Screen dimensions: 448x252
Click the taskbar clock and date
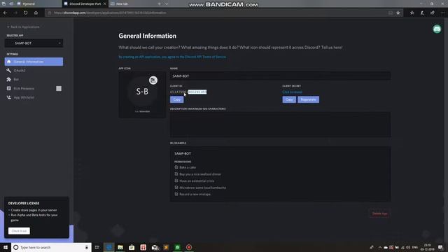pos(427,247)
